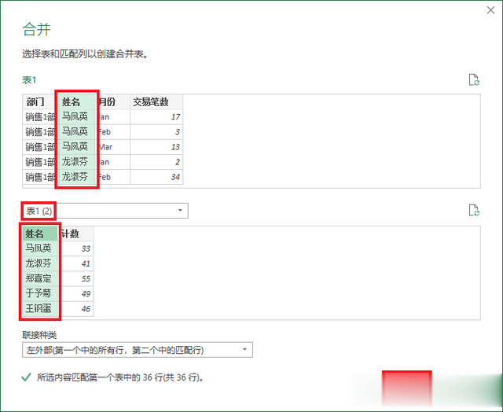
Task: Click 龙淑芬 in the row counting 41
Action: click(40, 263)
